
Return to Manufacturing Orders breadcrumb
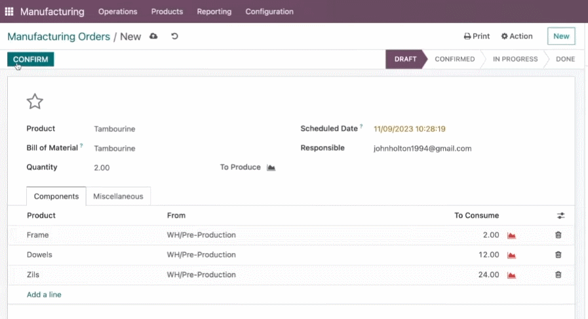[x=58, y=37]
